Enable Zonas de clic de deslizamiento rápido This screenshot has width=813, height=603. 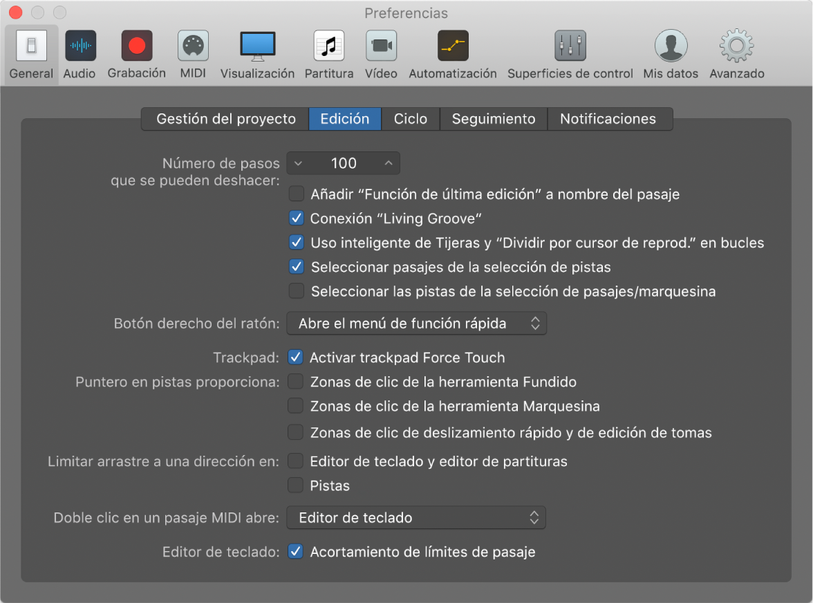[296, 432]
